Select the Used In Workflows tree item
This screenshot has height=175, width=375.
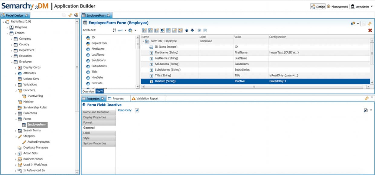35,165
